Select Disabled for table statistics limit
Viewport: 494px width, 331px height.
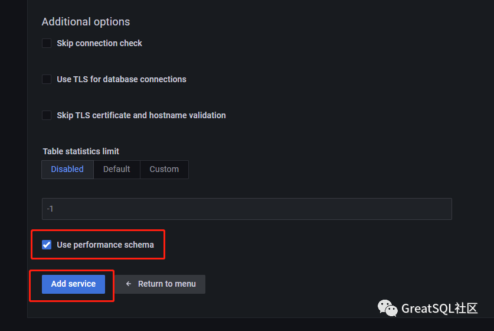click(67, 169)
